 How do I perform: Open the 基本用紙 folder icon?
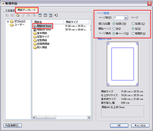coord(35,33)
